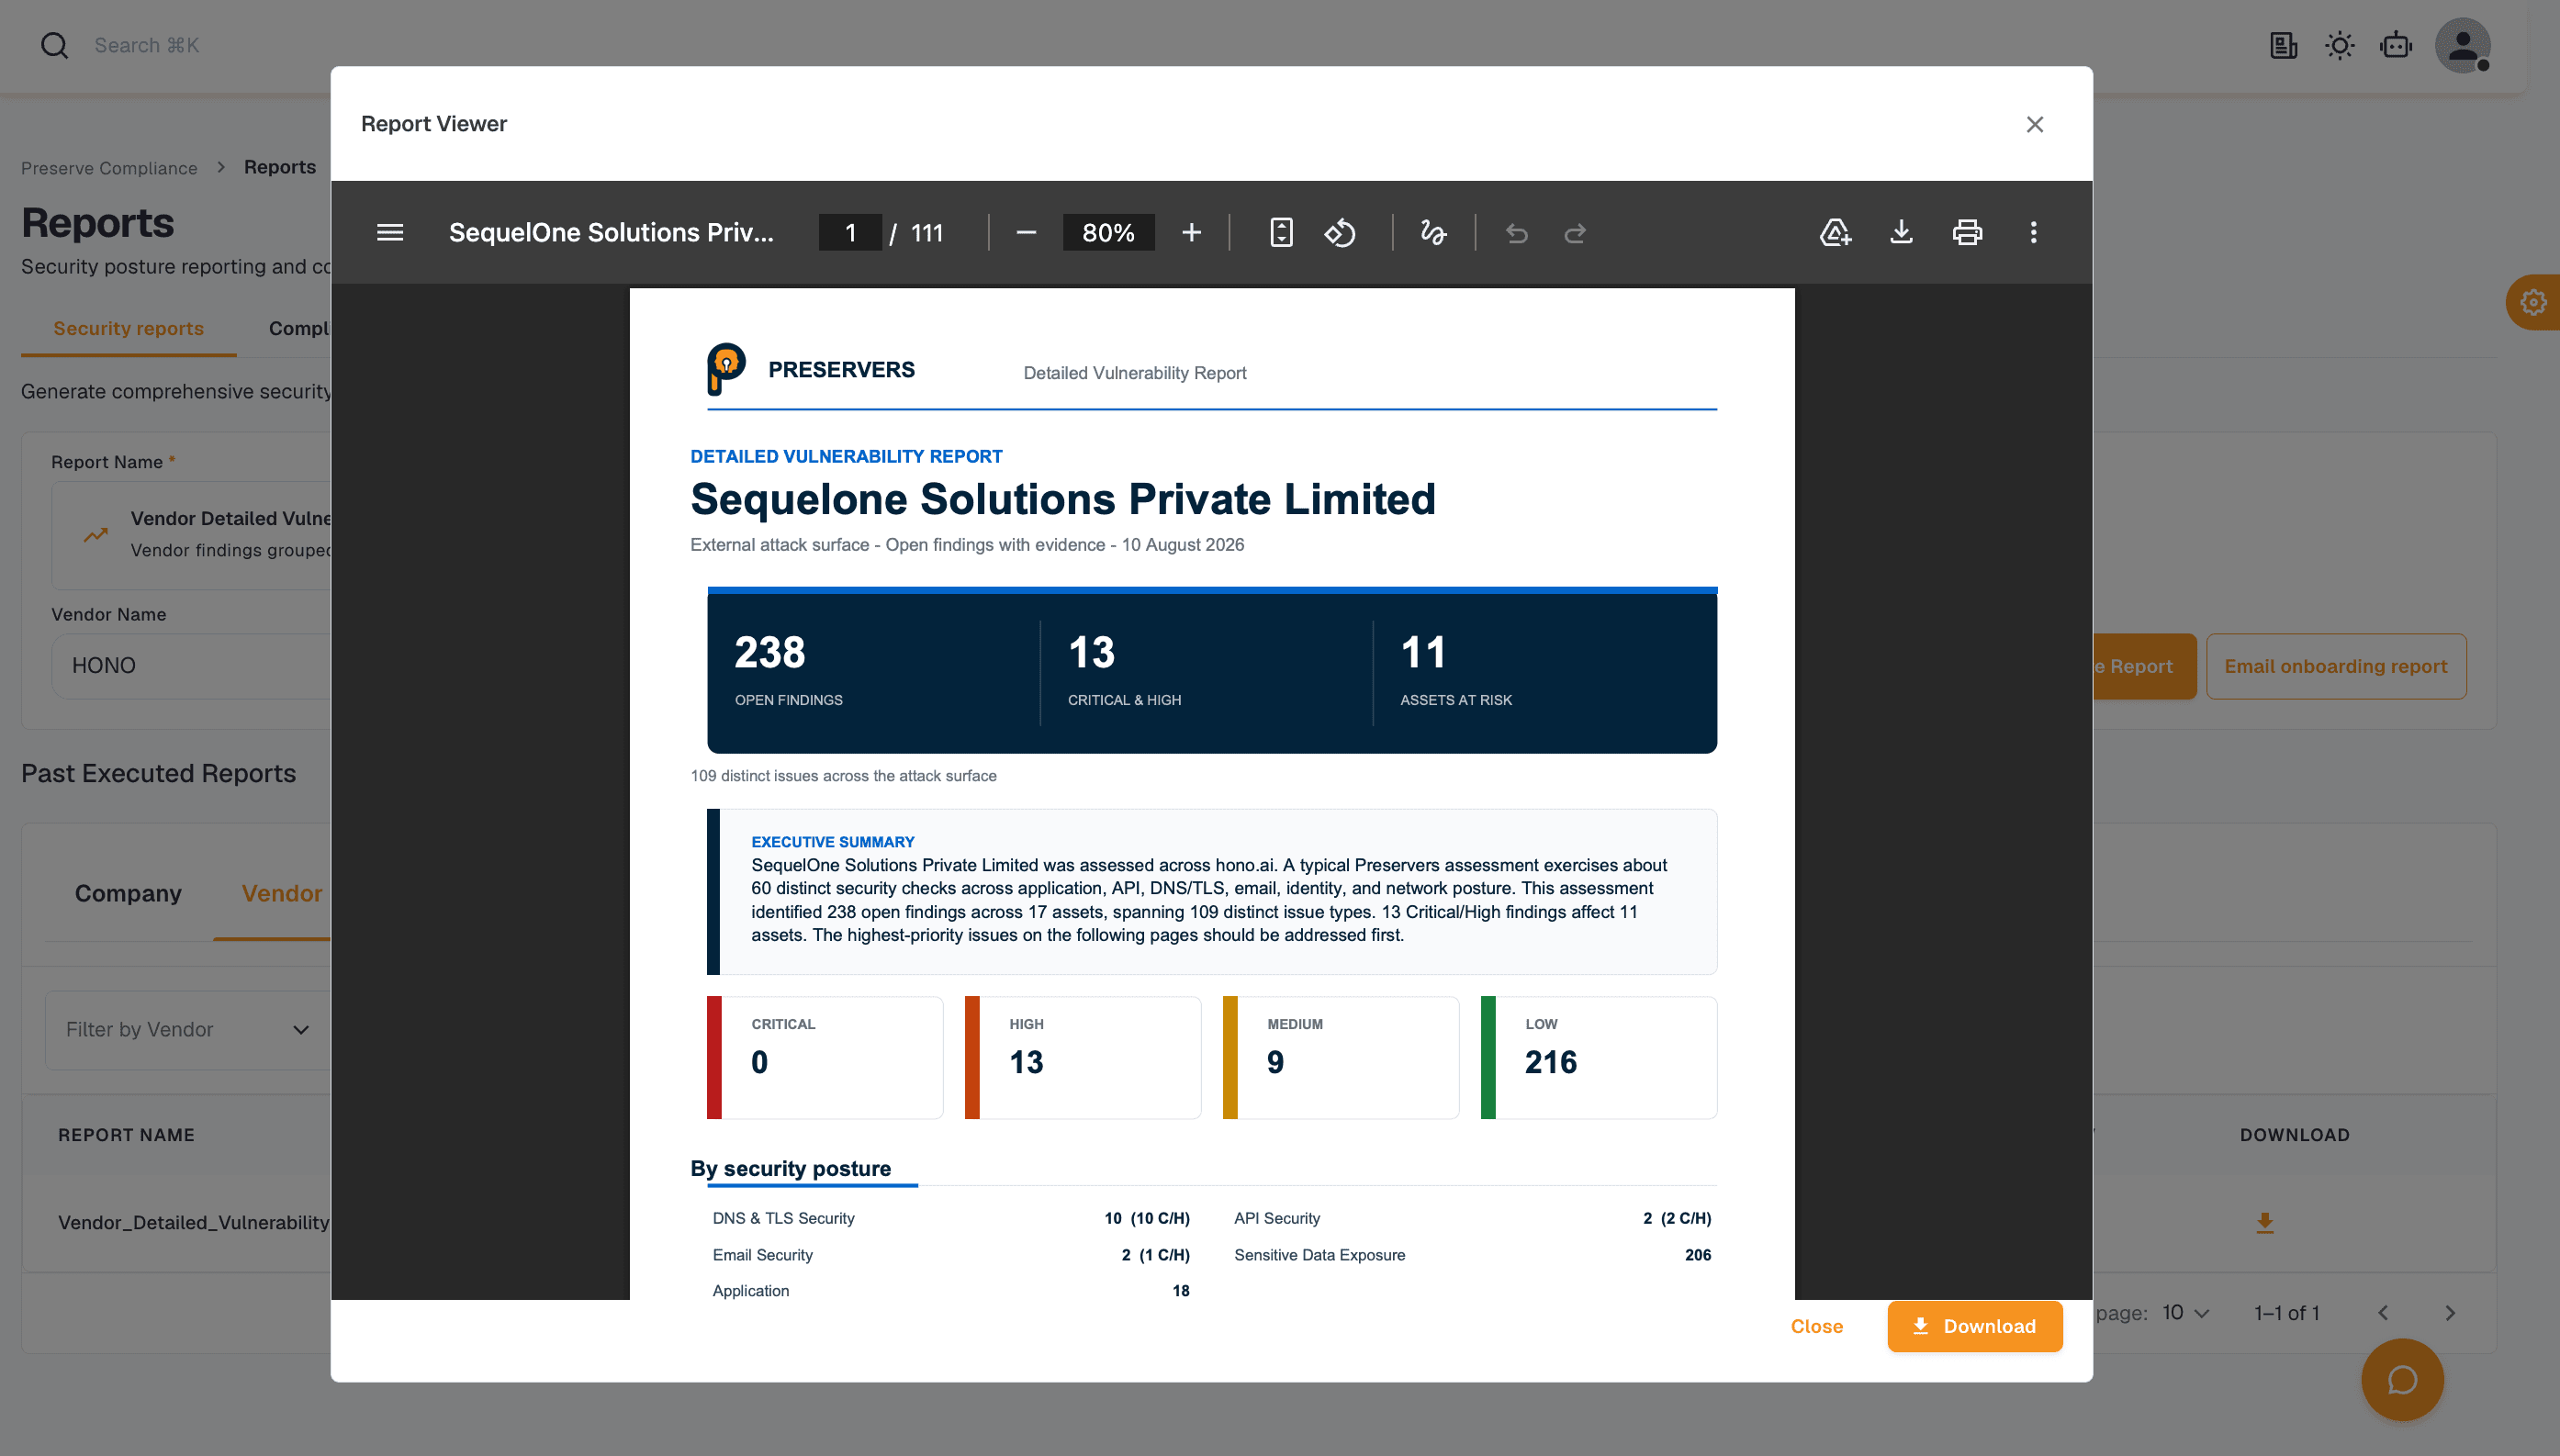
Task: Click the SequelOne Solutions Priv... document title
Action: (611, 233)
